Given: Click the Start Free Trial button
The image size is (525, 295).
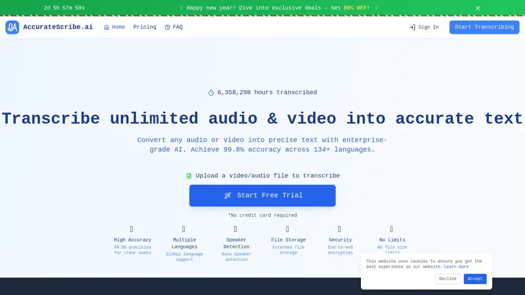Looking at the screenshot, I should (x=262, y=195).
